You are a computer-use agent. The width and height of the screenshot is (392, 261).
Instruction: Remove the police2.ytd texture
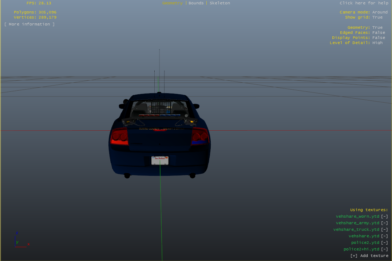[x=384, y=242]
